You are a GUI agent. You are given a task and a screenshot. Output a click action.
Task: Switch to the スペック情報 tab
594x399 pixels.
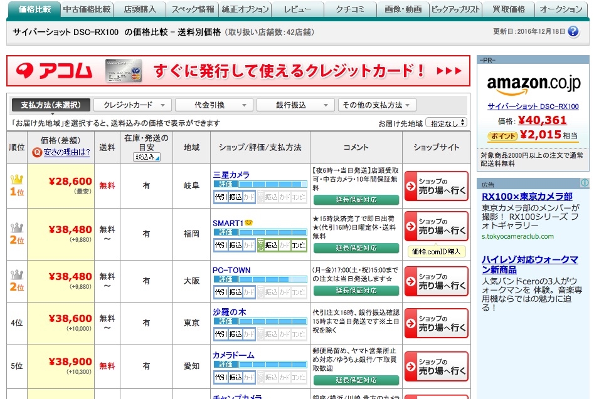point(193,9)
